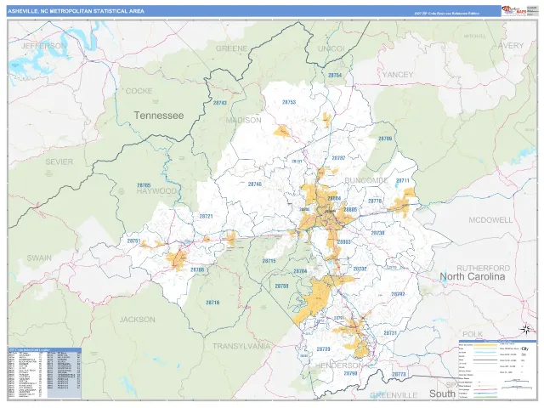Click the YANCEY county label

pyautogui.click(x=398, y=75)
